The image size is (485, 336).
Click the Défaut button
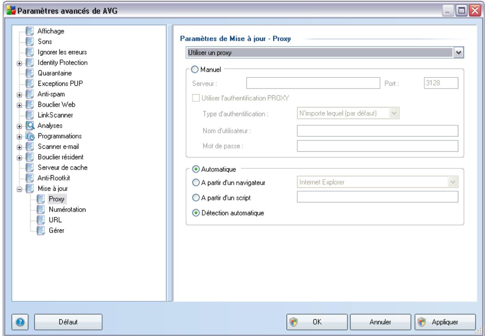click(69, 321)
